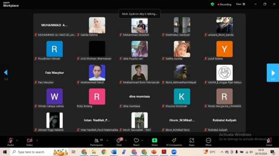This screenshot has height=156, width=279.
Task: Open the Windows notification center
Action: [272, 152]
